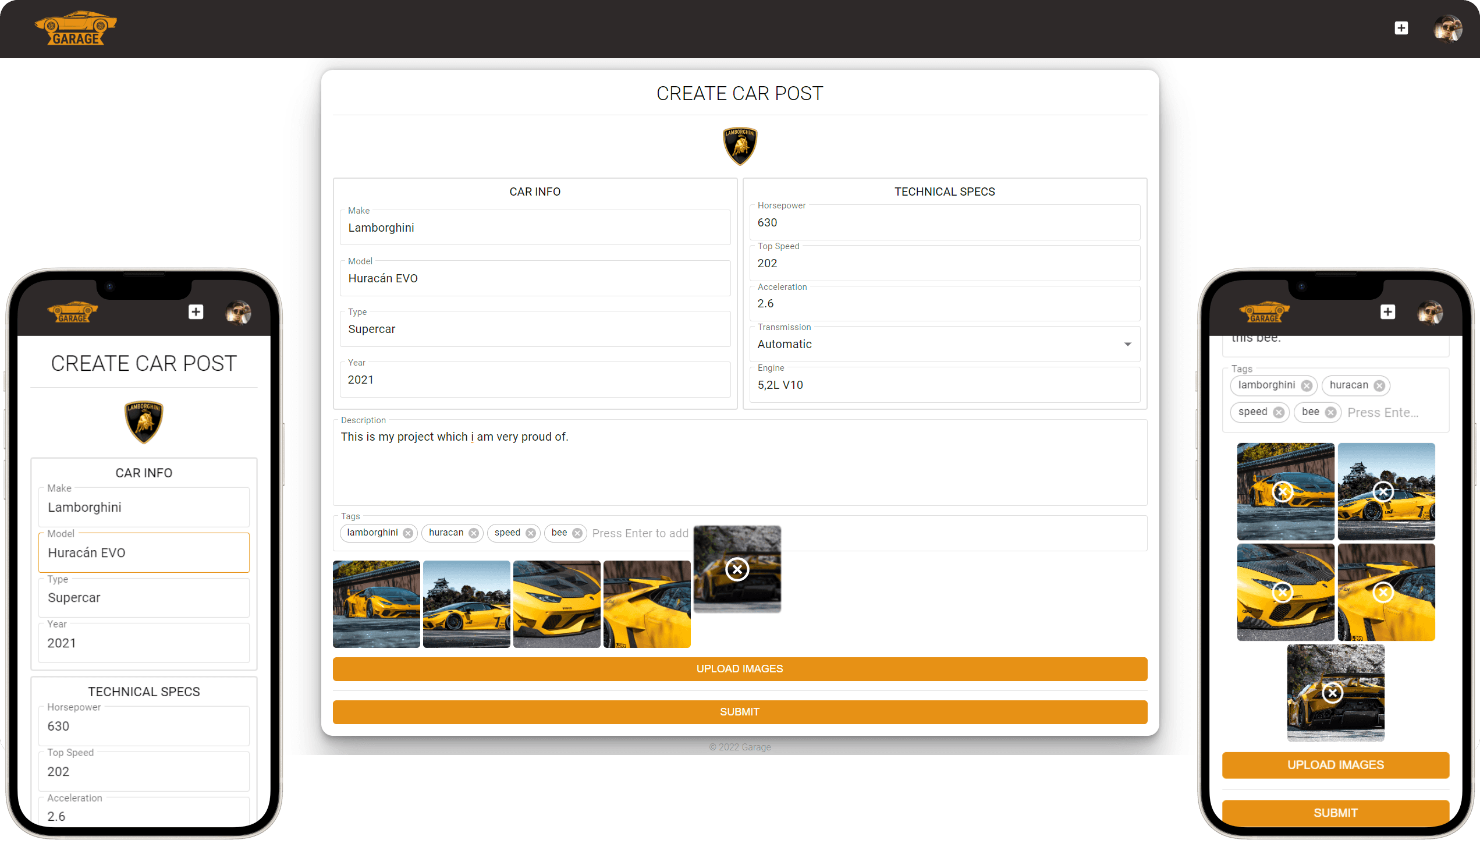The width and height of the screenshot is (1480, 847).
Task: Tap the Garage logo in right phone
Action: pos(1265,313)
